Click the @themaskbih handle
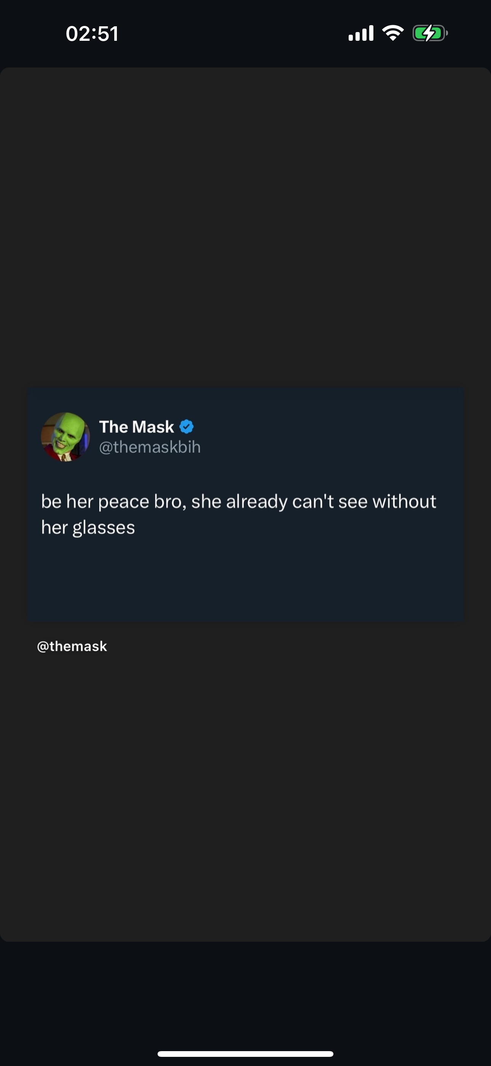Screen dimensions: 491x1066 coord(150,447)
